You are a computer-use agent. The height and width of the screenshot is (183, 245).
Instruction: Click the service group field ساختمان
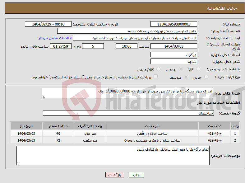[128, 113]
